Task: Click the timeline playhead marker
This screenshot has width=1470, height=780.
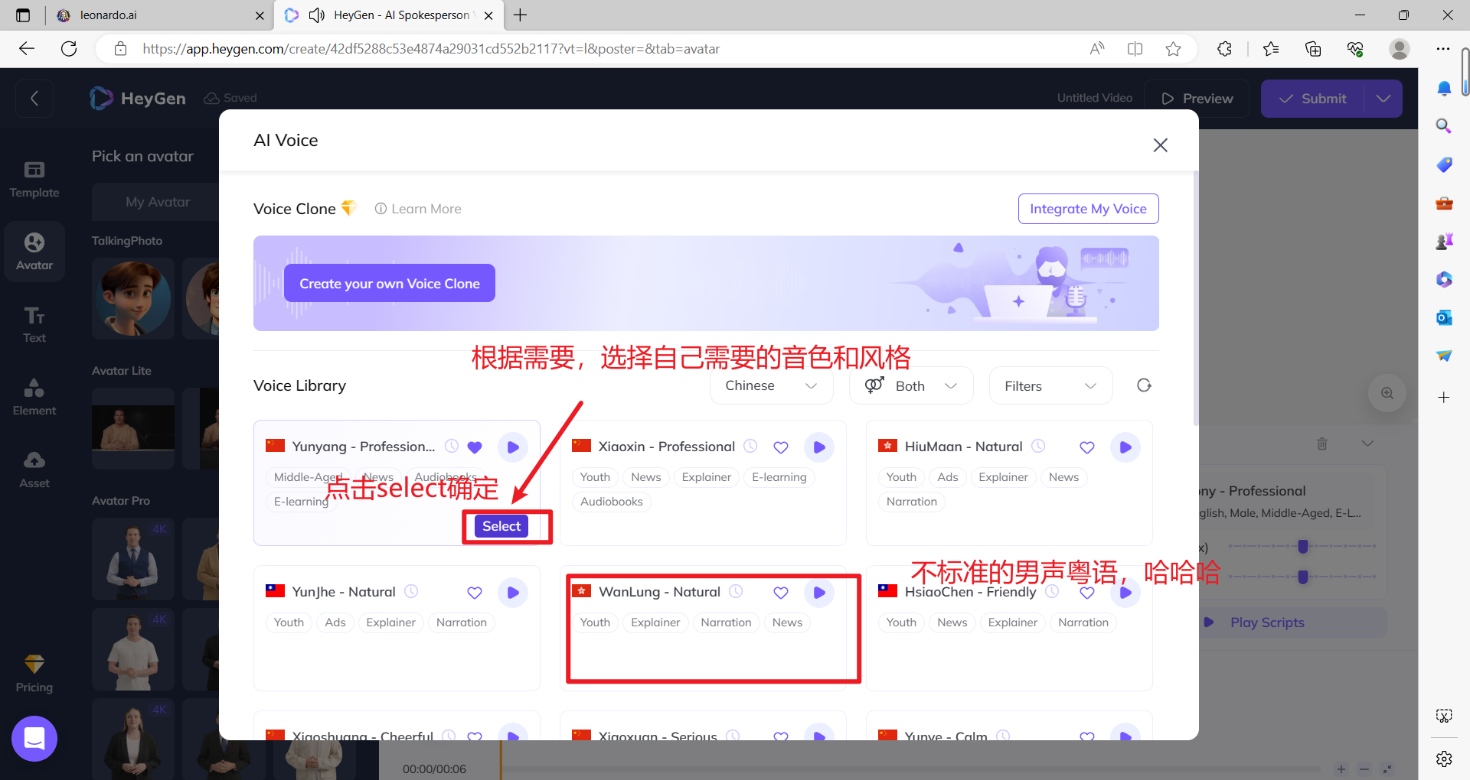Action: (501, 761)
